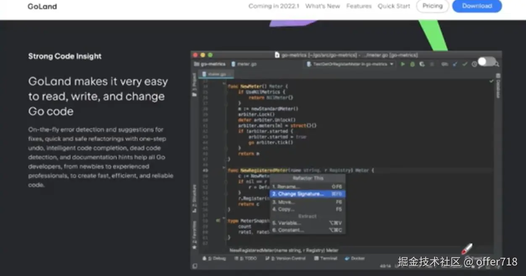Select the meter.go editor tab

(217, 74)
